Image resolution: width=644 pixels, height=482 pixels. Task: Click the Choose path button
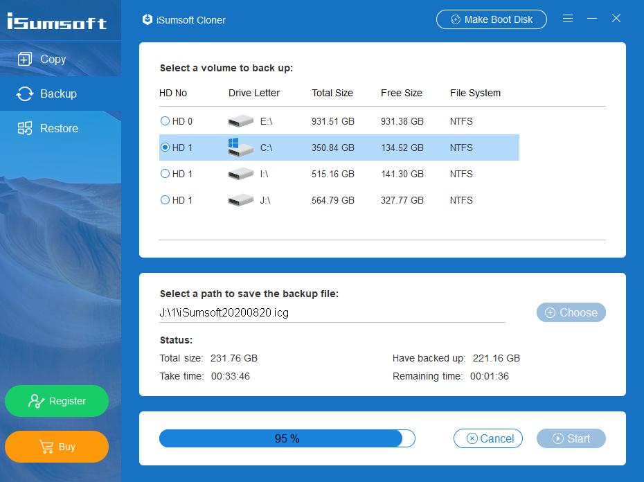click(571, 312)
